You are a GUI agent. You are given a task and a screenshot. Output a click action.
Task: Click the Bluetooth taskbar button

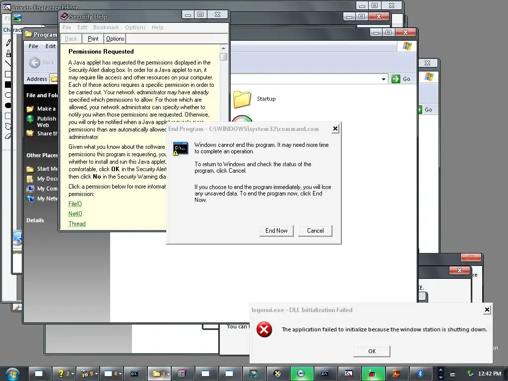pos(420,374)
